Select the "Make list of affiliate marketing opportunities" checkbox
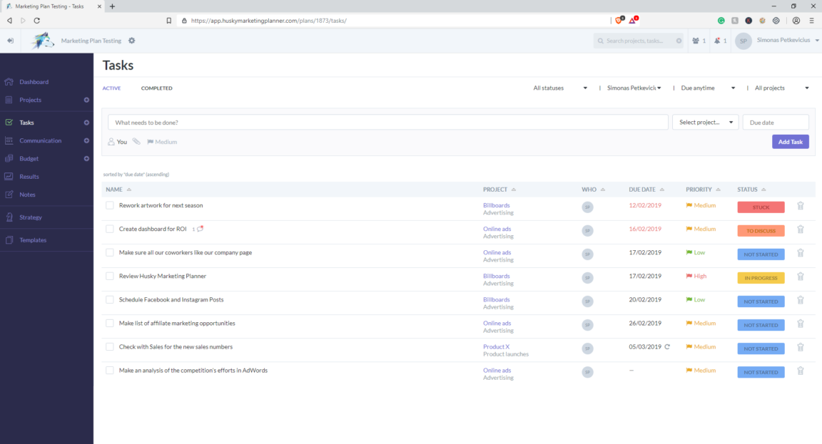Viewport: 822px width, 444px height. pos(109,323)
